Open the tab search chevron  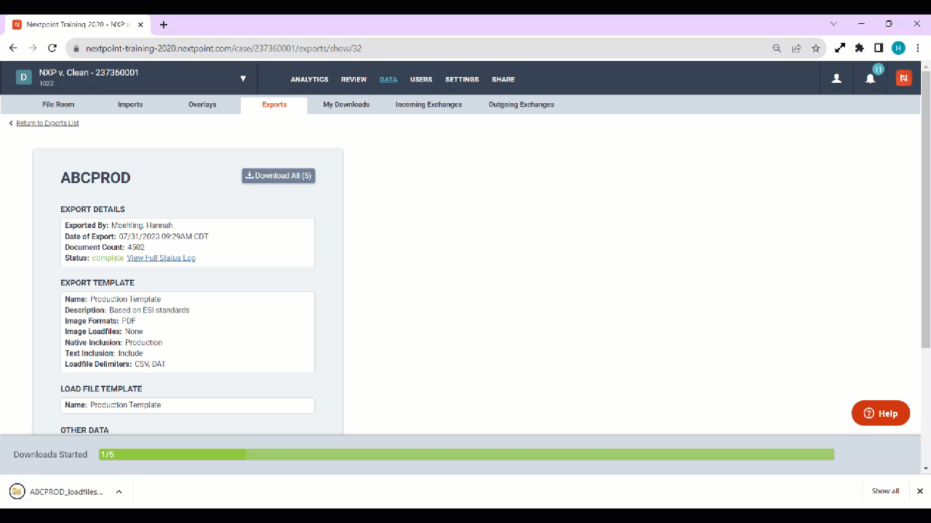click(834, 24)
